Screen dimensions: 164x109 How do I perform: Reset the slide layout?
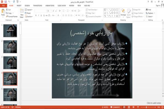coord(28,13)
